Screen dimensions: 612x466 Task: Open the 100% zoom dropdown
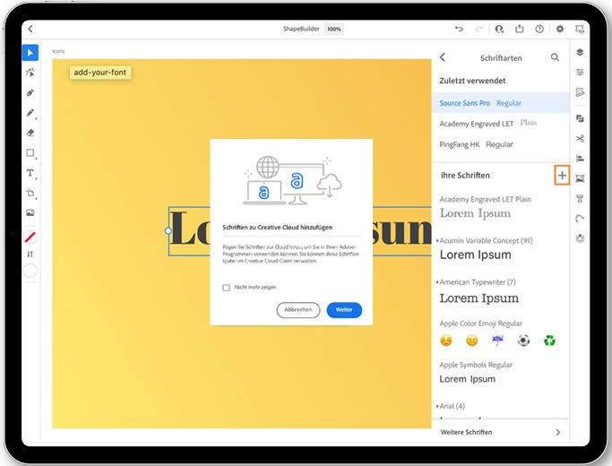(x=334, y=29)
